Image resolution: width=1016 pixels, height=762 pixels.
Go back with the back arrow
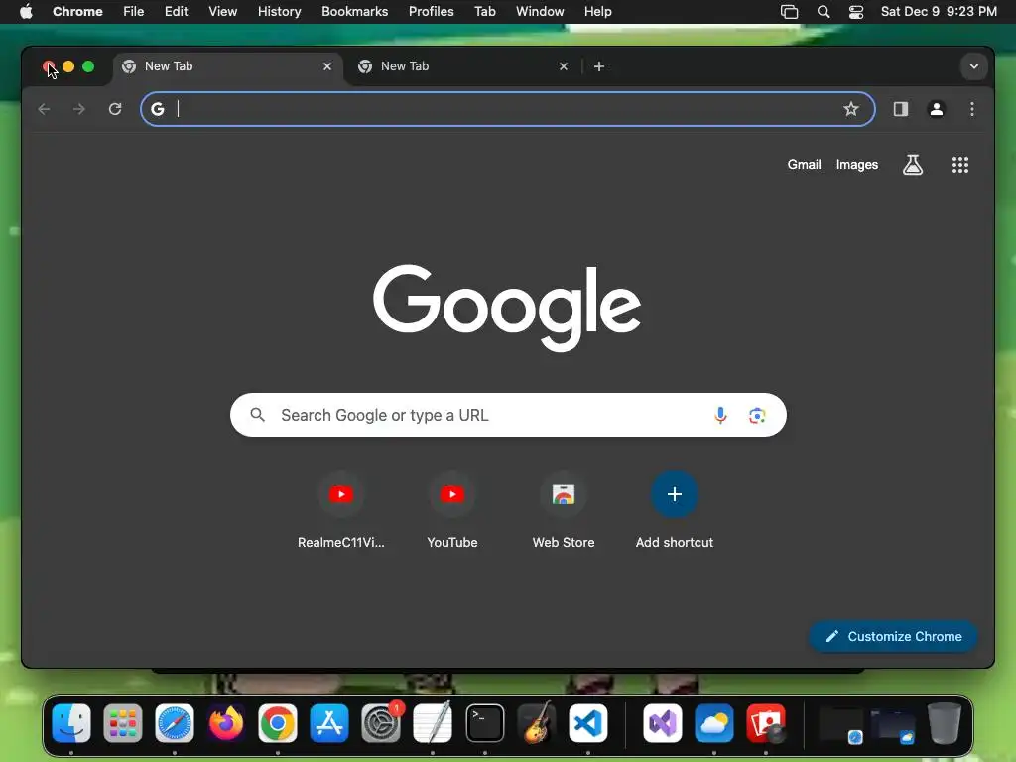click(44, 109)
